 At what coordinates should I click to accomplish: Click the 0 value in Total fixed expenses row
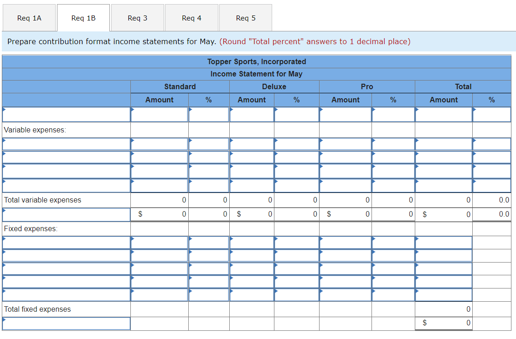click(x=468, y=309)
